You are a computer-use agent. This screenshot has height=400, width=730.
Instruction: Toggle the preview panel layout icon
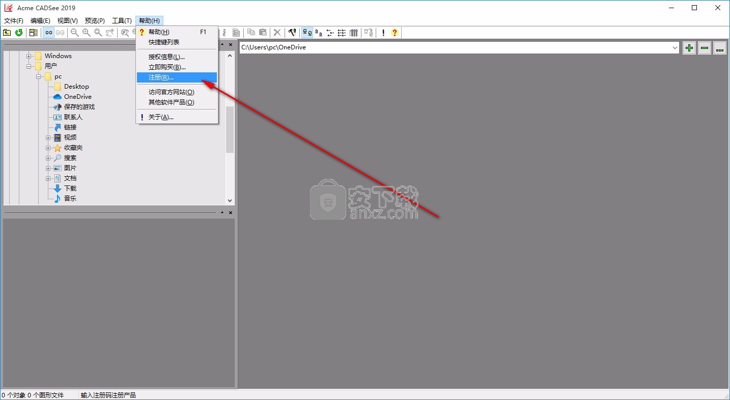(x=34, y=33)
